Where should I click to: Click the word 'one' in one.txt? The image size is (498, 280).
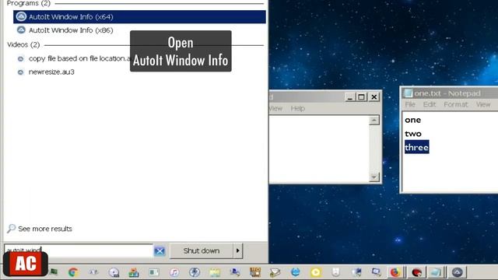[413, 120]
